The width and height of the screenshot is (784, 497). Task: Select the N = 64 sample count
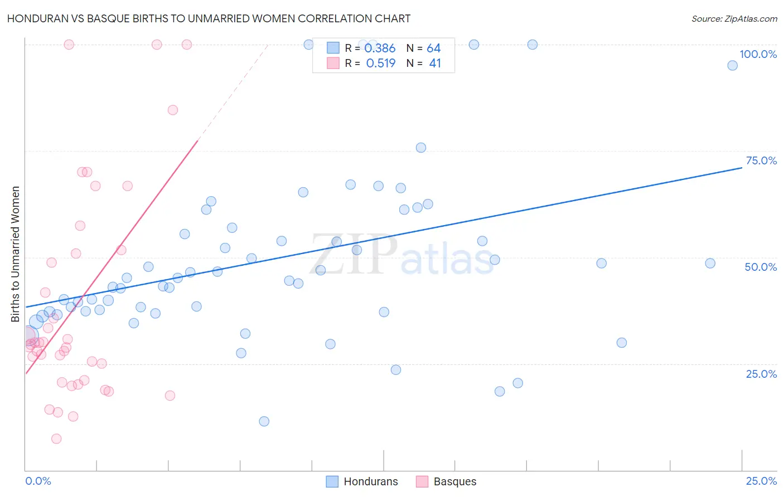(x=423, y=48)
